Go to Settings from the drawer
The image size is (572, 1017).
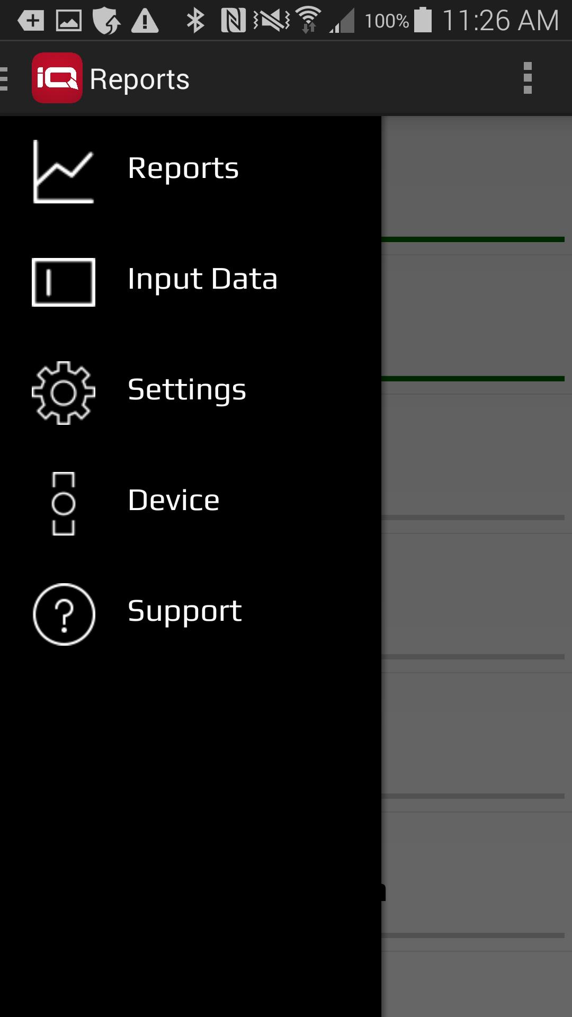click(187, 390)
